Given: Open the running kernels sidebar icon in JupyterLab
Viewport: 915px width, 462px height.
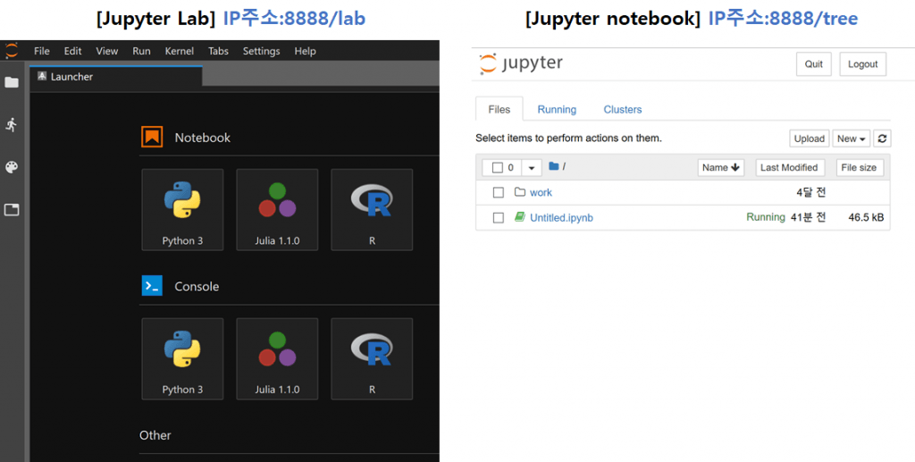Looking at the screenshot, I should (11, 124).
